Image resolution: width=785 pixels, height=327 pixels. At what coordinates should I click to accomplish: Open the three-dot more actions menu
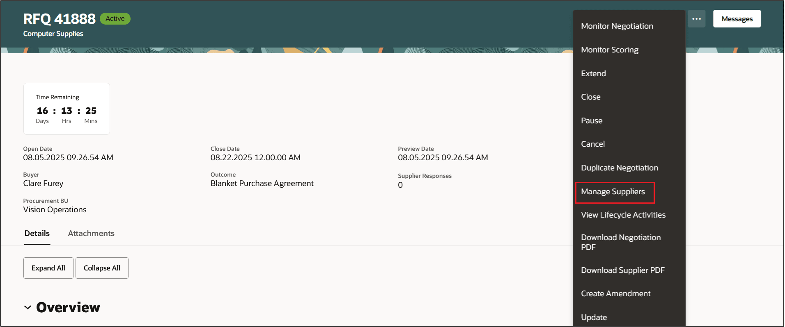pyautogui.click(x=696, y=19)
